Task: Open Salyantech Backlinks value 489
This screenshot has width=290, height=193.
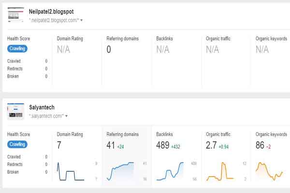Action: (163, 145)
